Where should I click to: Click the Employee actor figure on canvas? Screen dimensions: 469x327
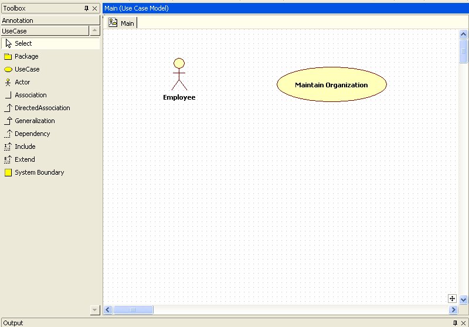pyautogui.click(x=179, y=74)
